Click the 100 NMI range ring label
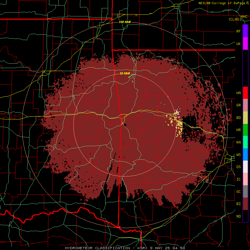 point(125,22)
